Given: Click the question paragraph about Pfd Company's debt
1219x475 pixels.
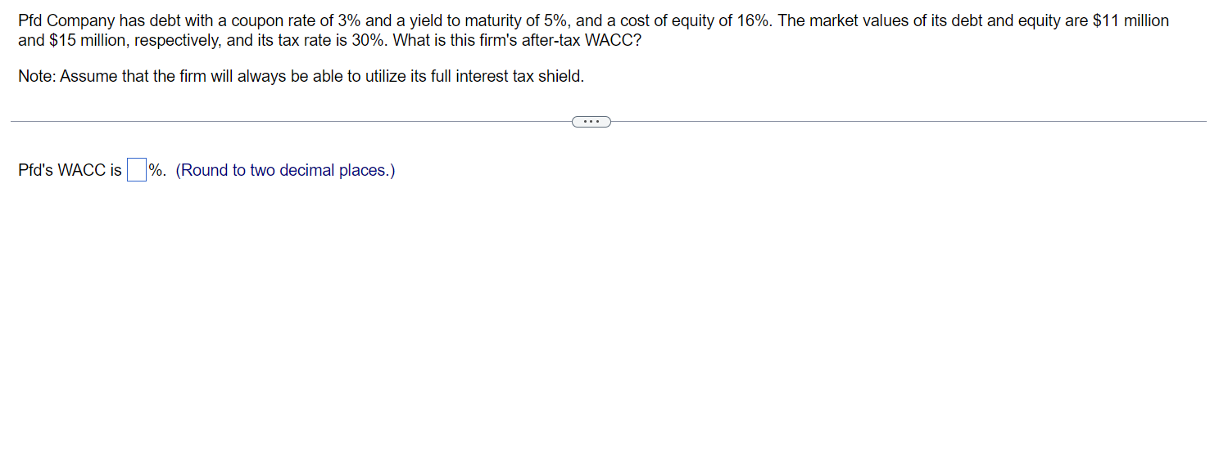Looking at the screenshot, I should click(328, 20).
